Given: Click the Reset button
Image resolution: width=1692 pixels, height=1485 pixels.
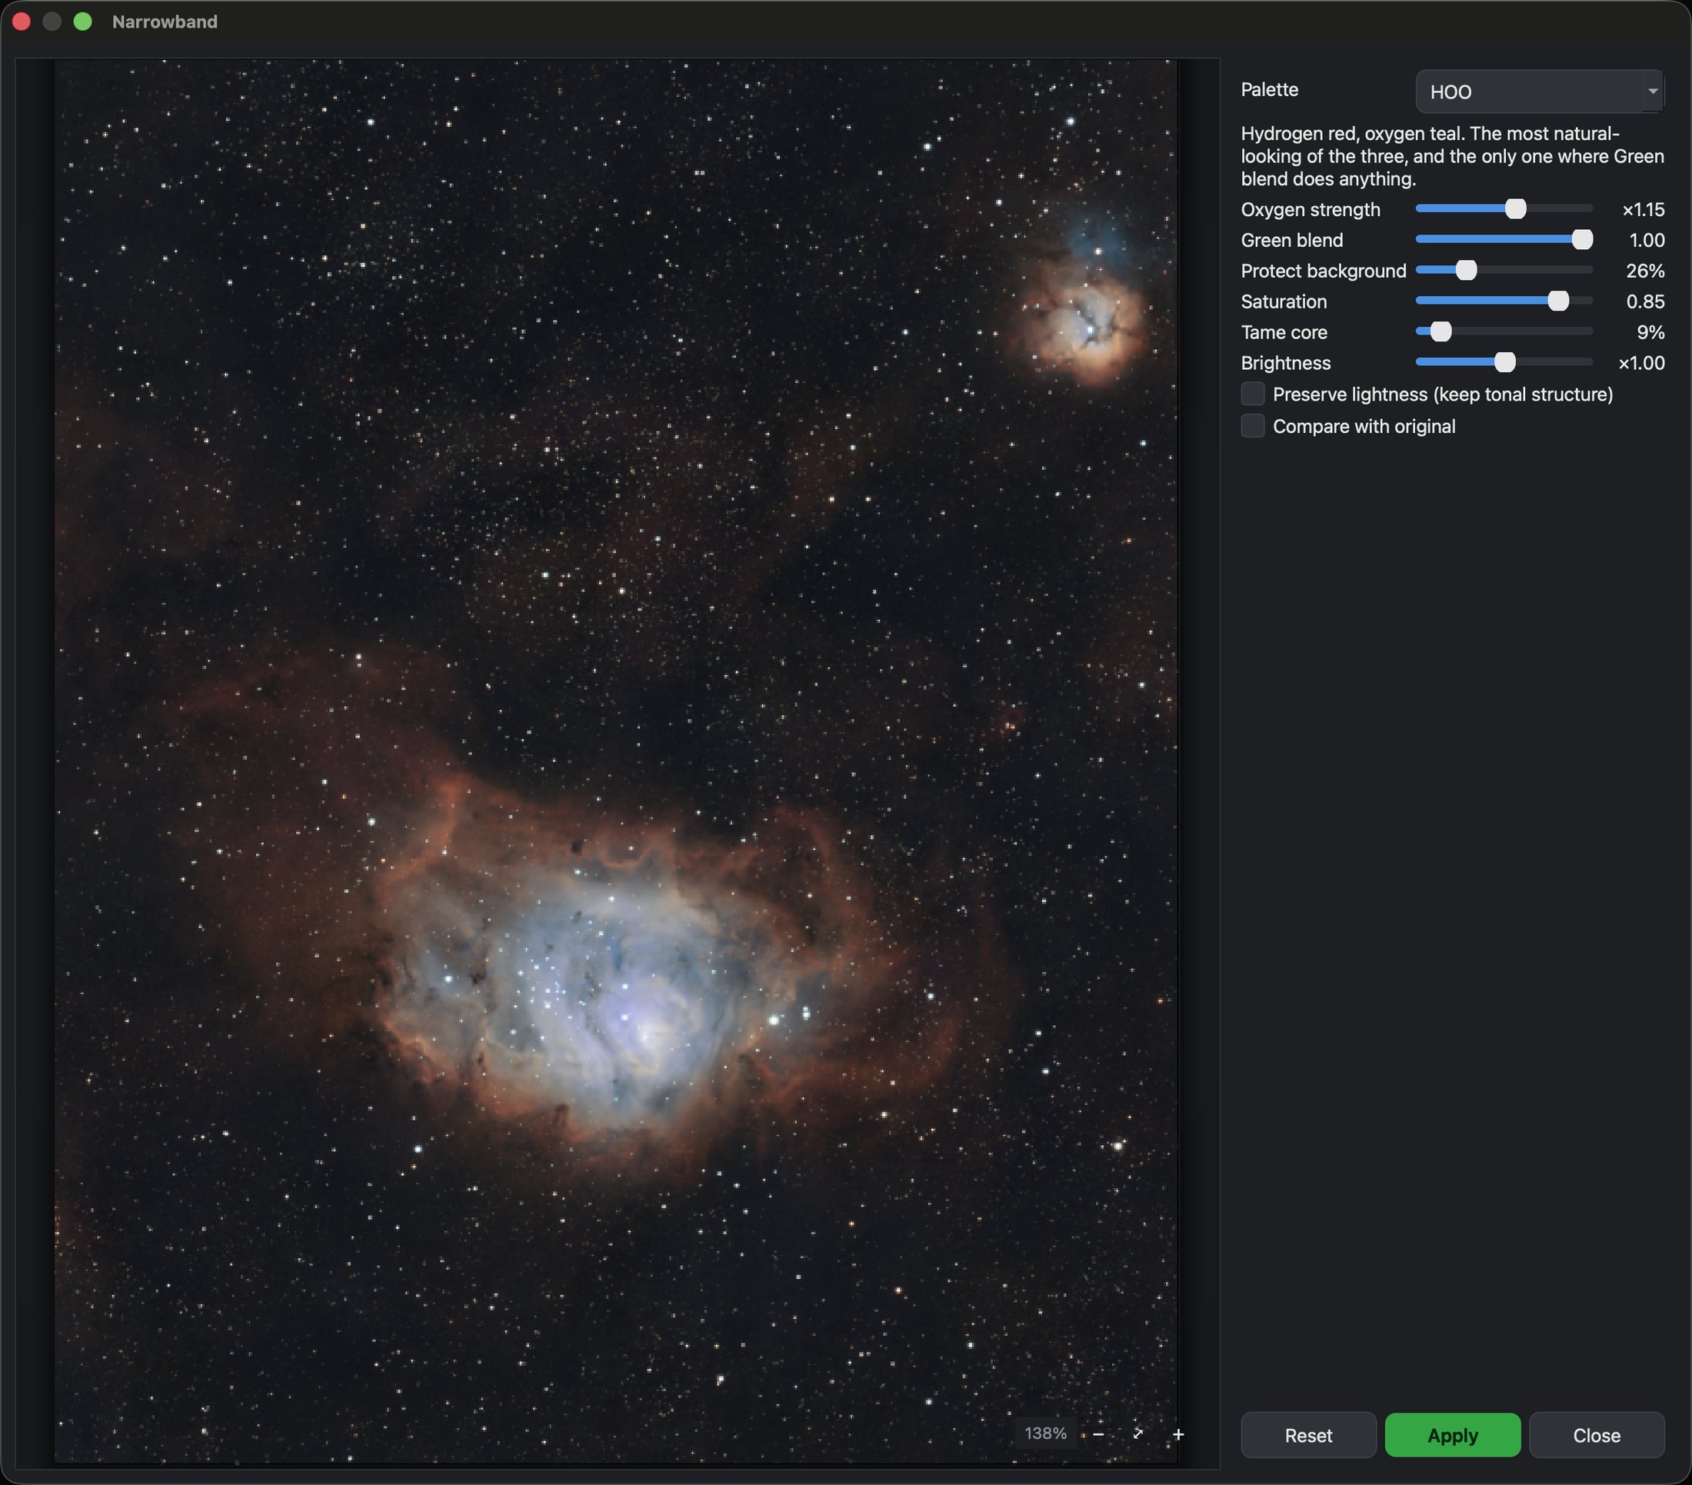Looking at the screenshot, I should point(1308,1435).
